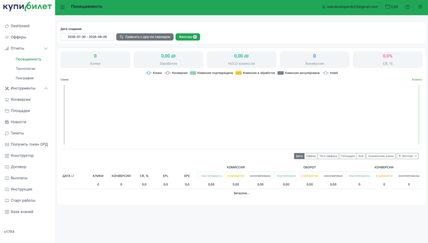Click the user profile icon in header
This screenshot has width=428, height=243.
324,7
